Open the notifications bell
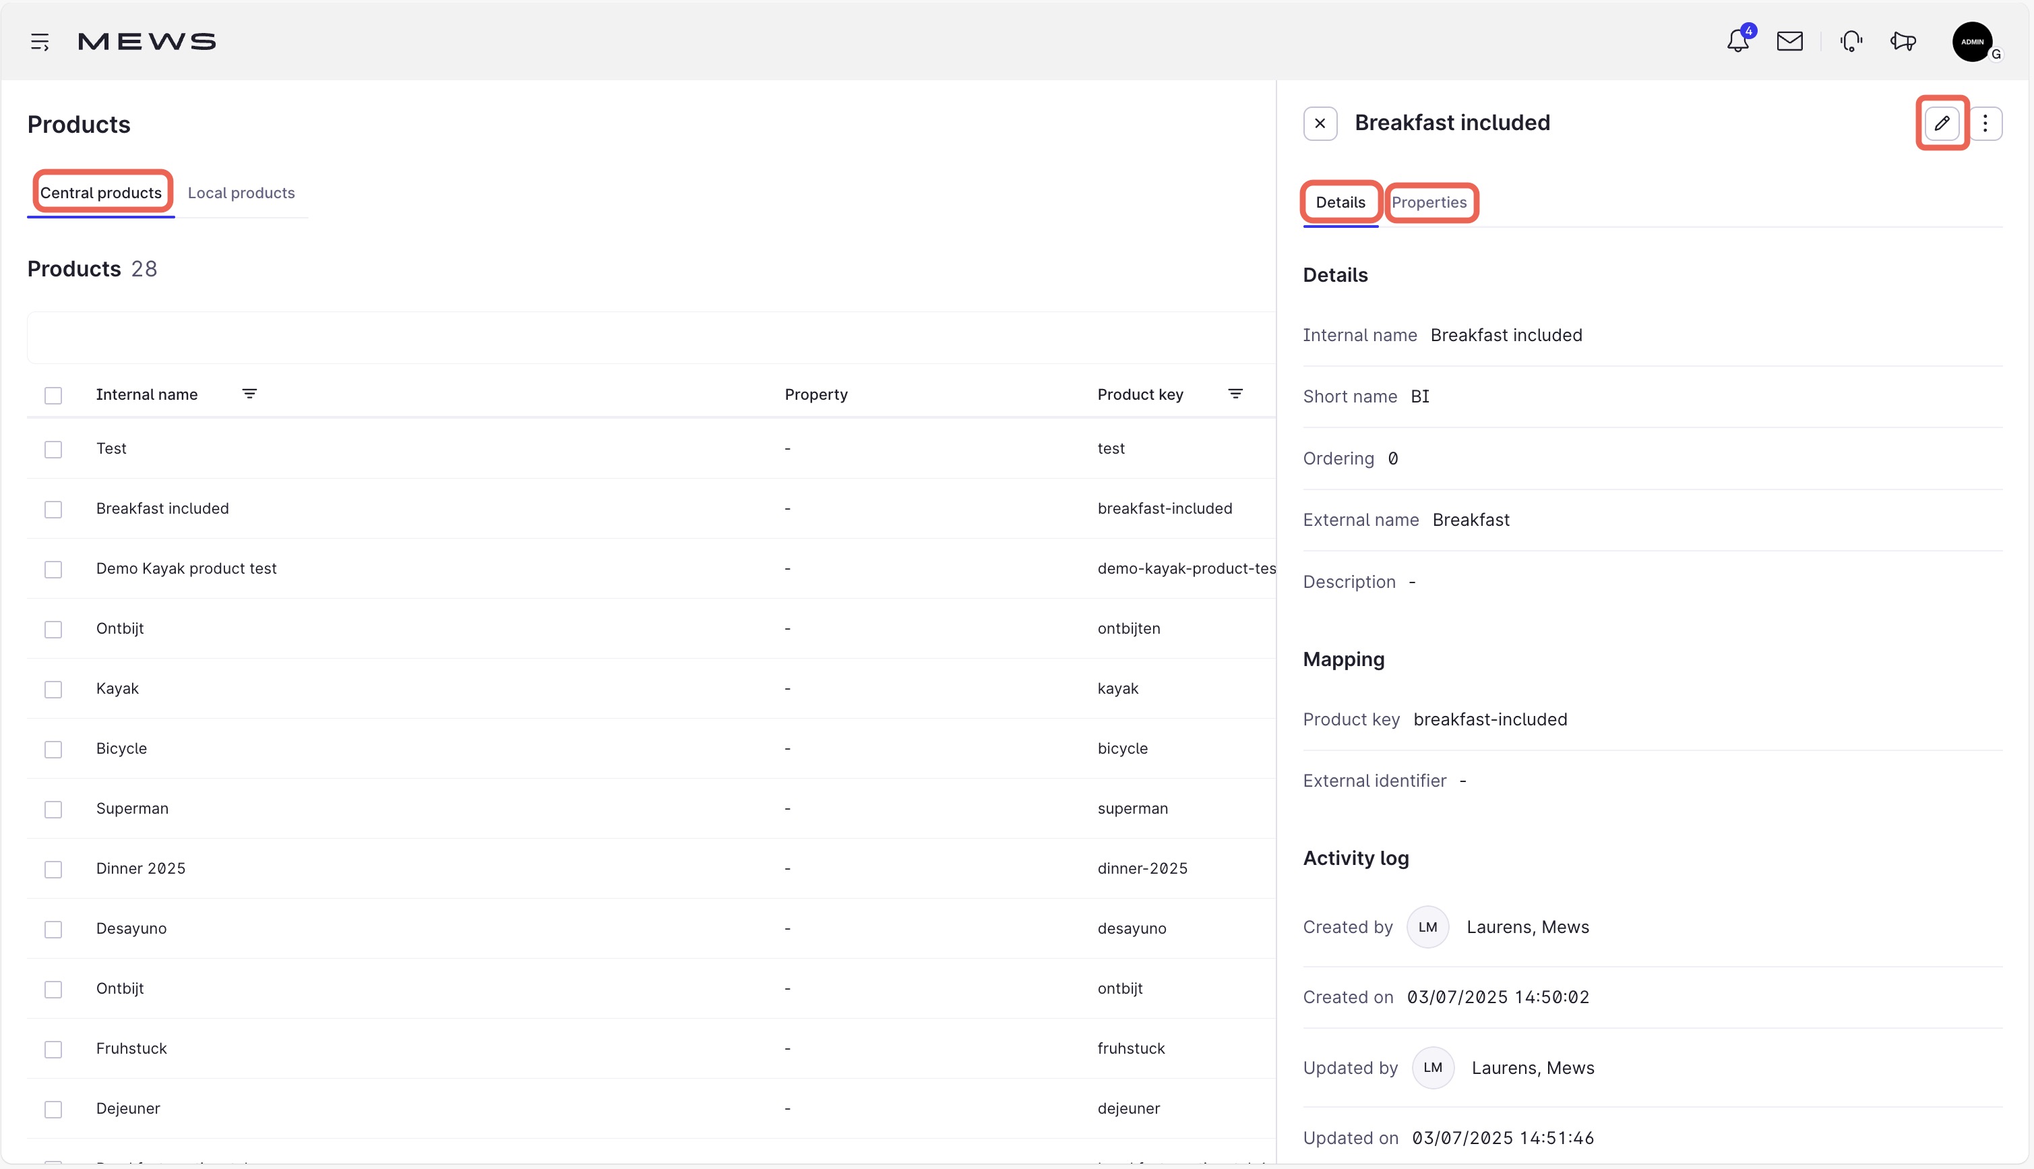This screenshot has height=1169, width=2034. click(1738, 41)
